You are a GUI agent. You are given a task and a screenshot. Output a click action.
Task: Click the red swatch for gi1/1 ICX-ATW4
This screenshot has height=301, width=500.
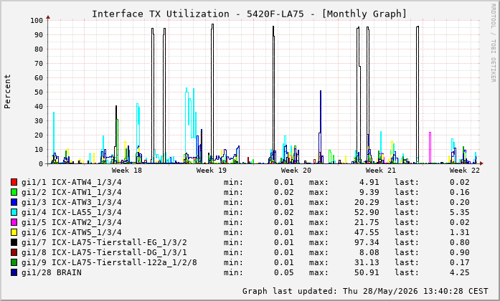(x=14, y=182)
